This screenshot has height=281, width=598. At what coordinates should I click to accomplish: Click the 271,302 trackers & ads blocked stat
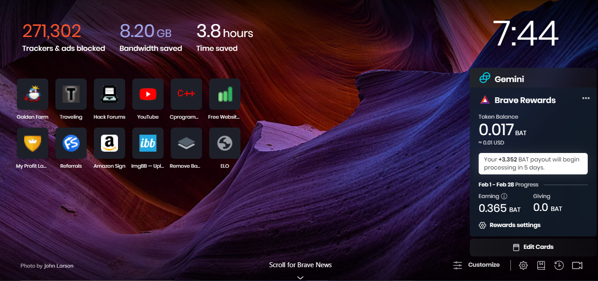pyautogui.click(x=64, y=37)
